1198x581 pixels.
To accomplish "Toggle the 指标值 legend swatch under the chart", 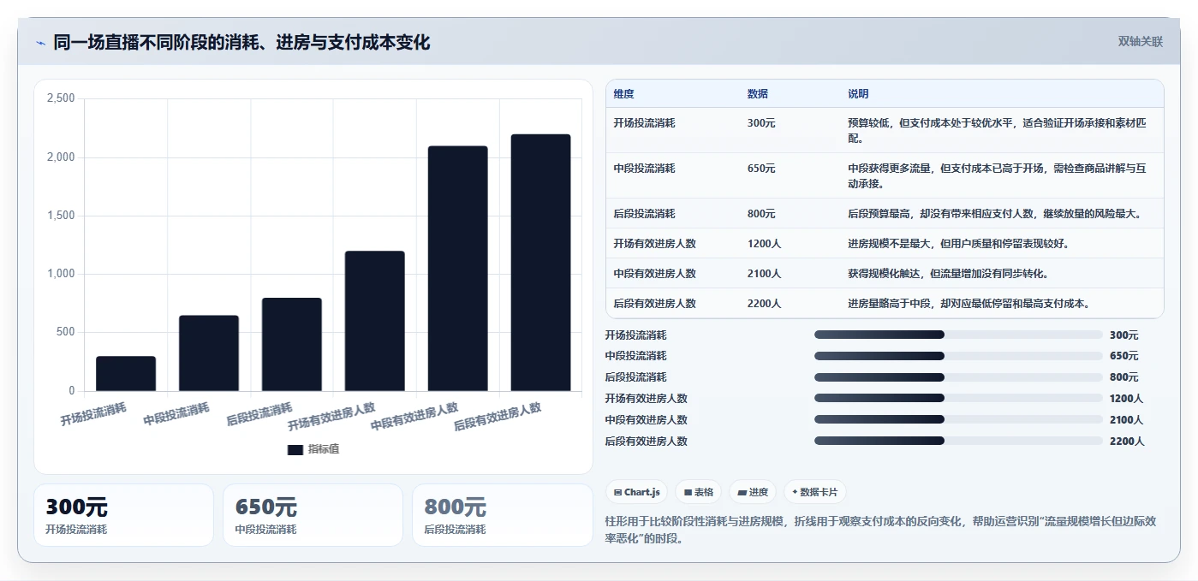I will coord(295,449).
